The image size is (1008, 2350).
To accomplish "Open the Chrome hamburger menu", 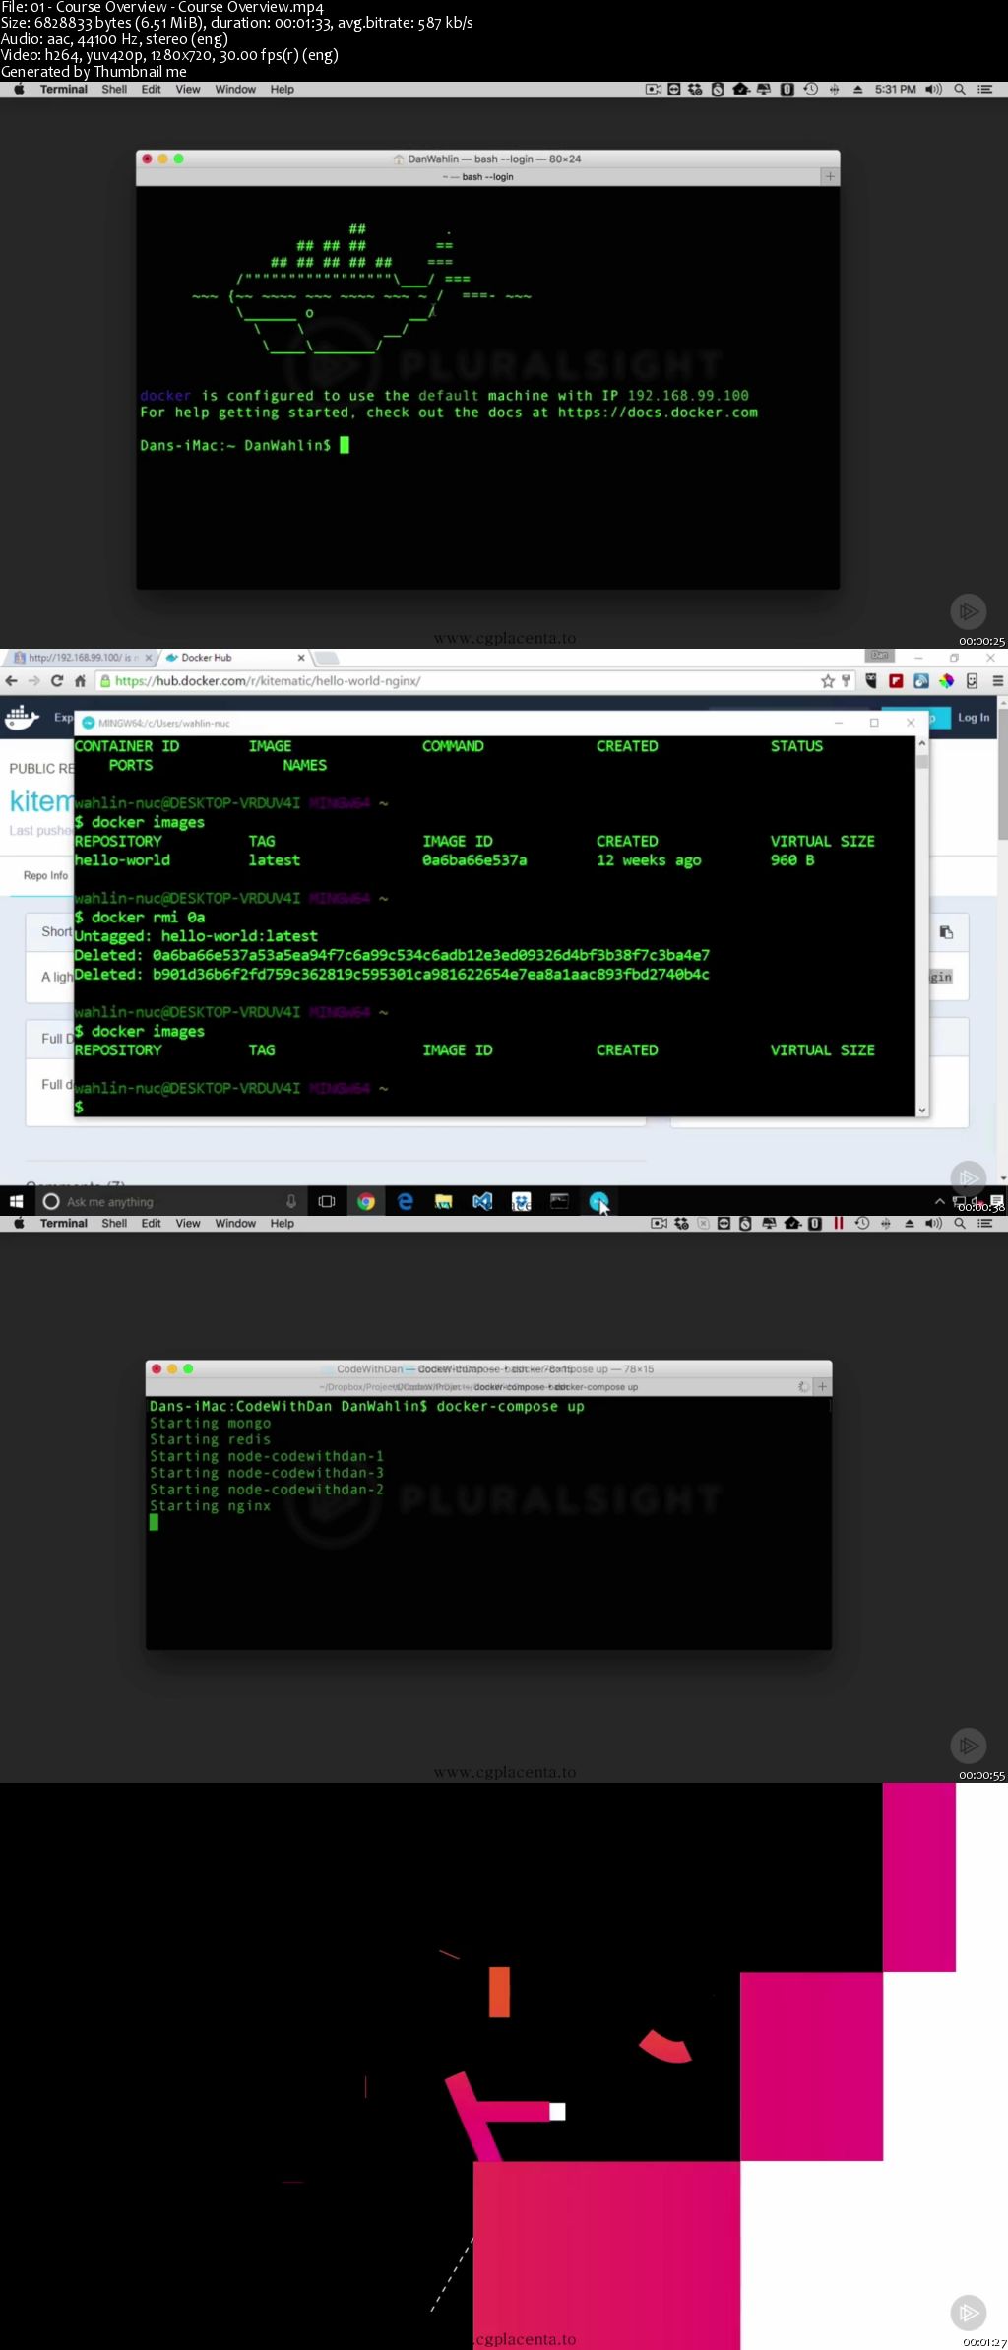I will coord(997,681).
